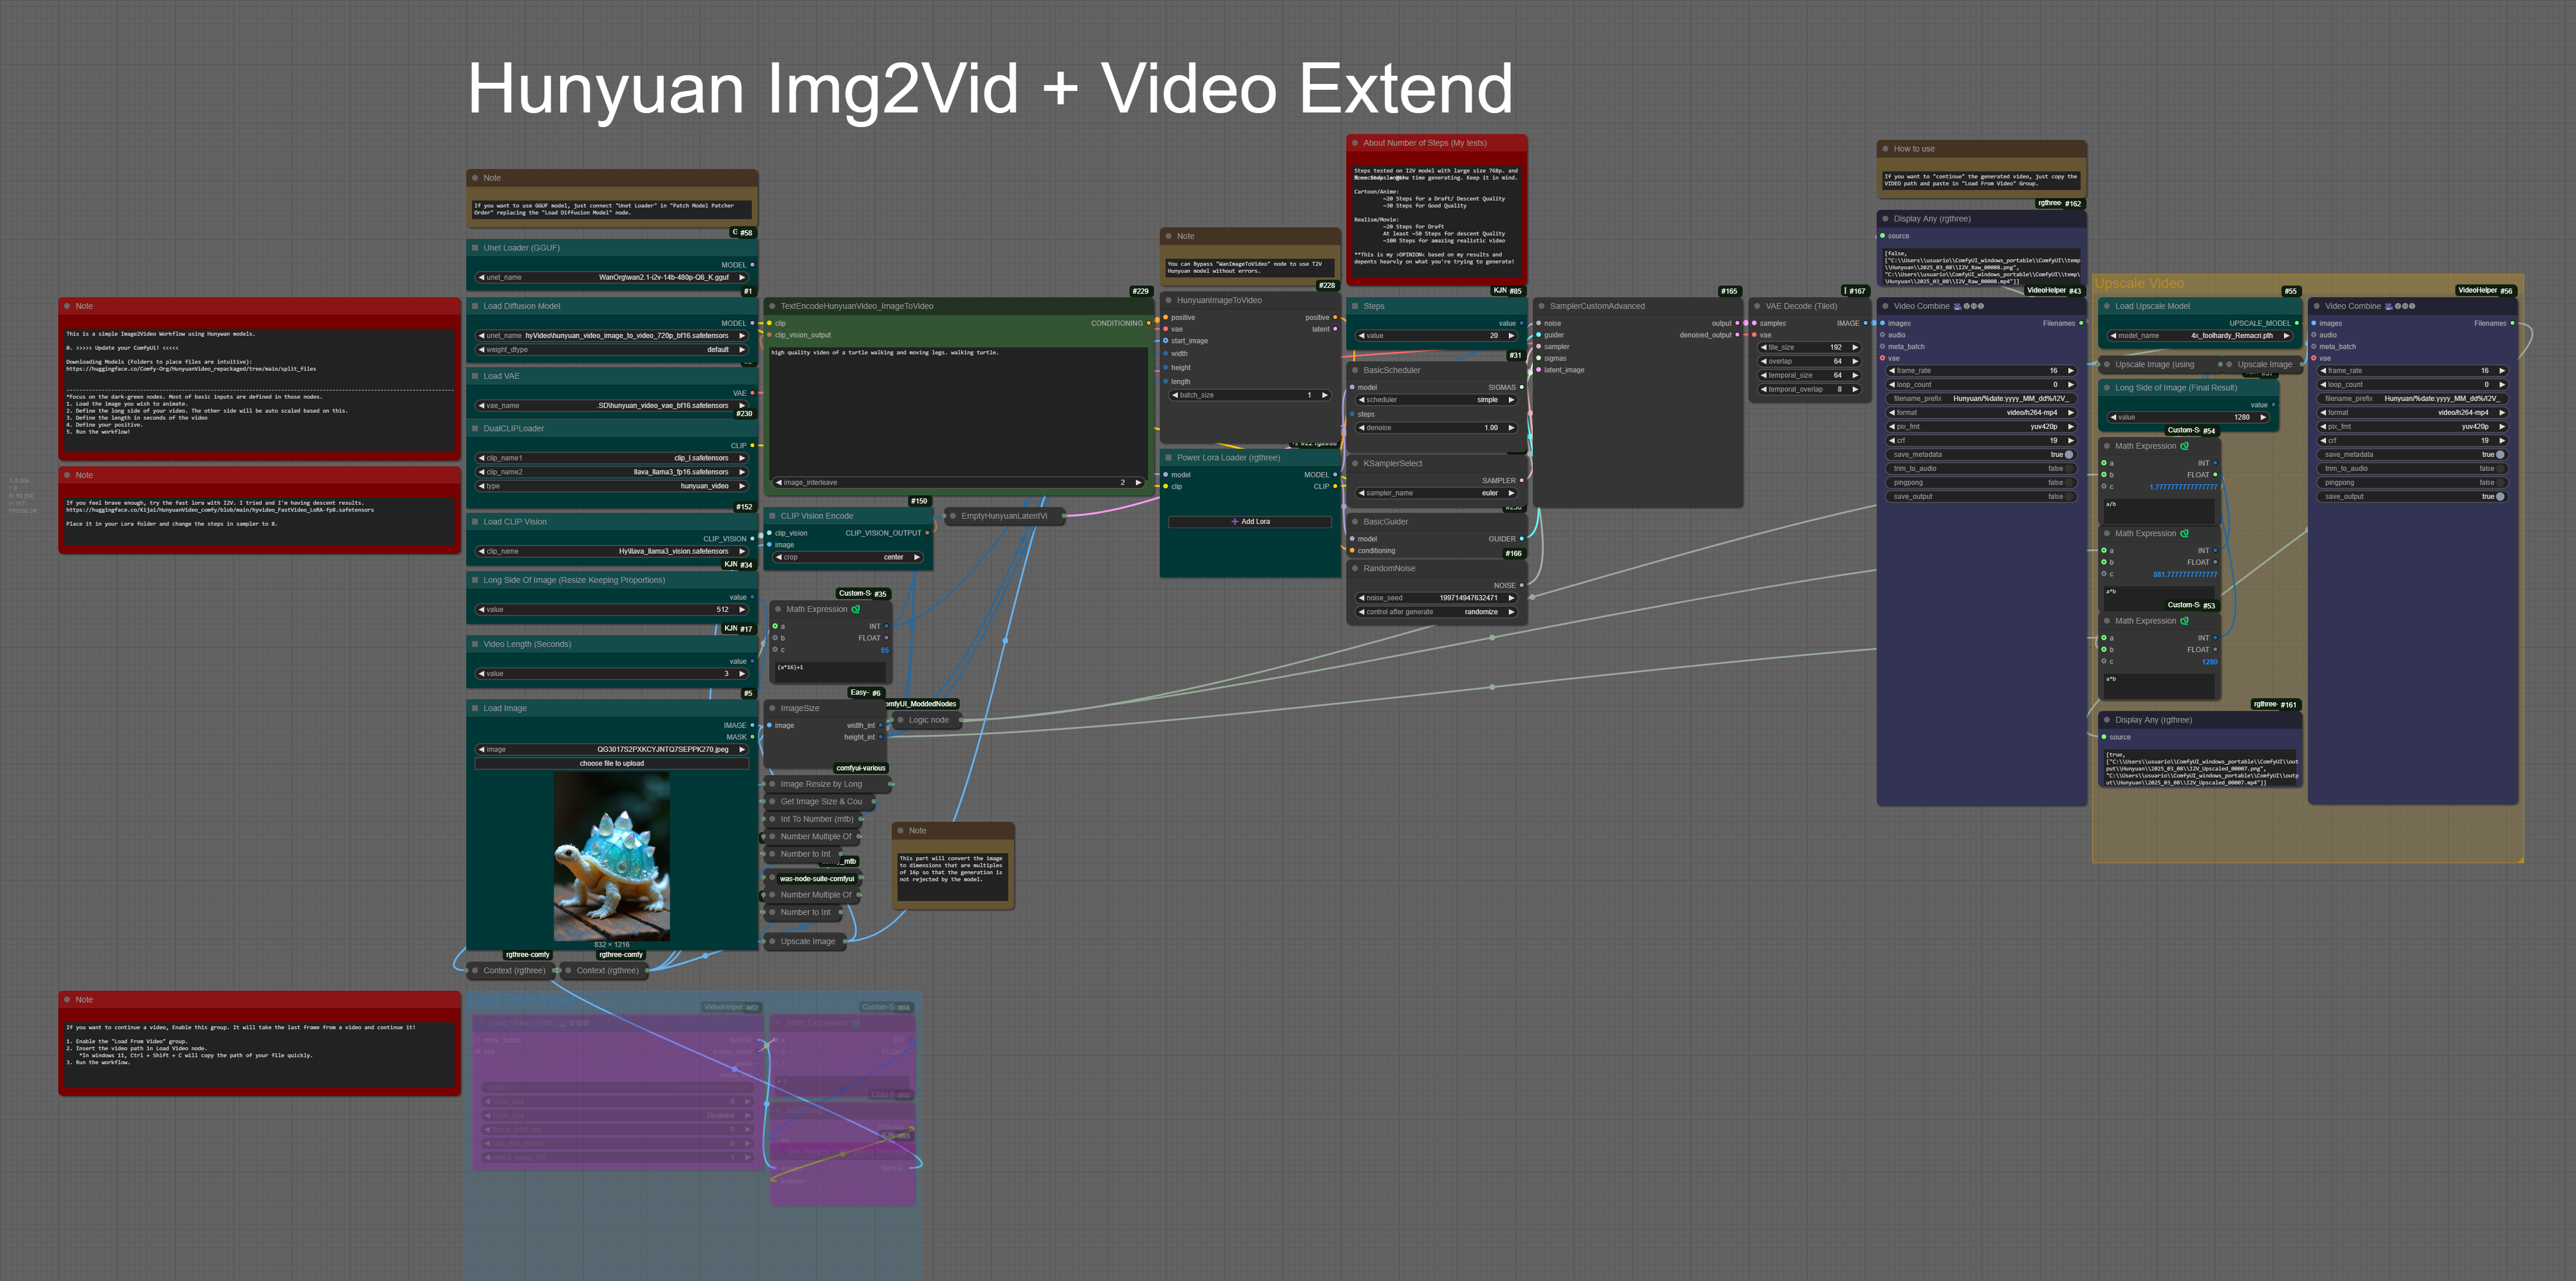Viewport: 2576px width, 1281px height.
Task: Click collapse dot on HunyuanImageToVideo node
Action: tap(1168, 300)
